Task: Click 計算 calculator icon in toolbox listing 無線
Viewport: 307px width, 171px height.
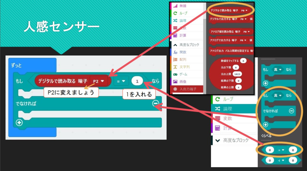Action: tap(175, 35)
